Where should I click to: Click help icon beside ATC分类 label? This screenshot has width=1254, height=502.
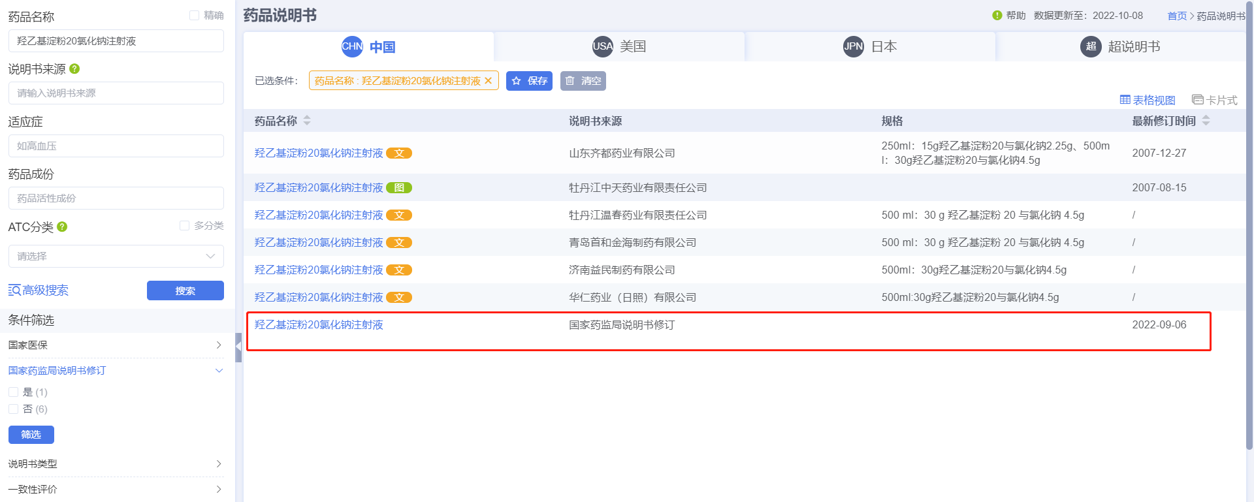(x=62, y=227)
